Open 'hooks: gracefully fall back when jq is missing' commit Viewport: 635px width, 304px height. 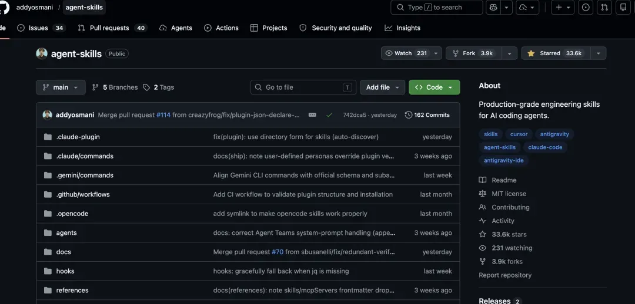point(281,271)
